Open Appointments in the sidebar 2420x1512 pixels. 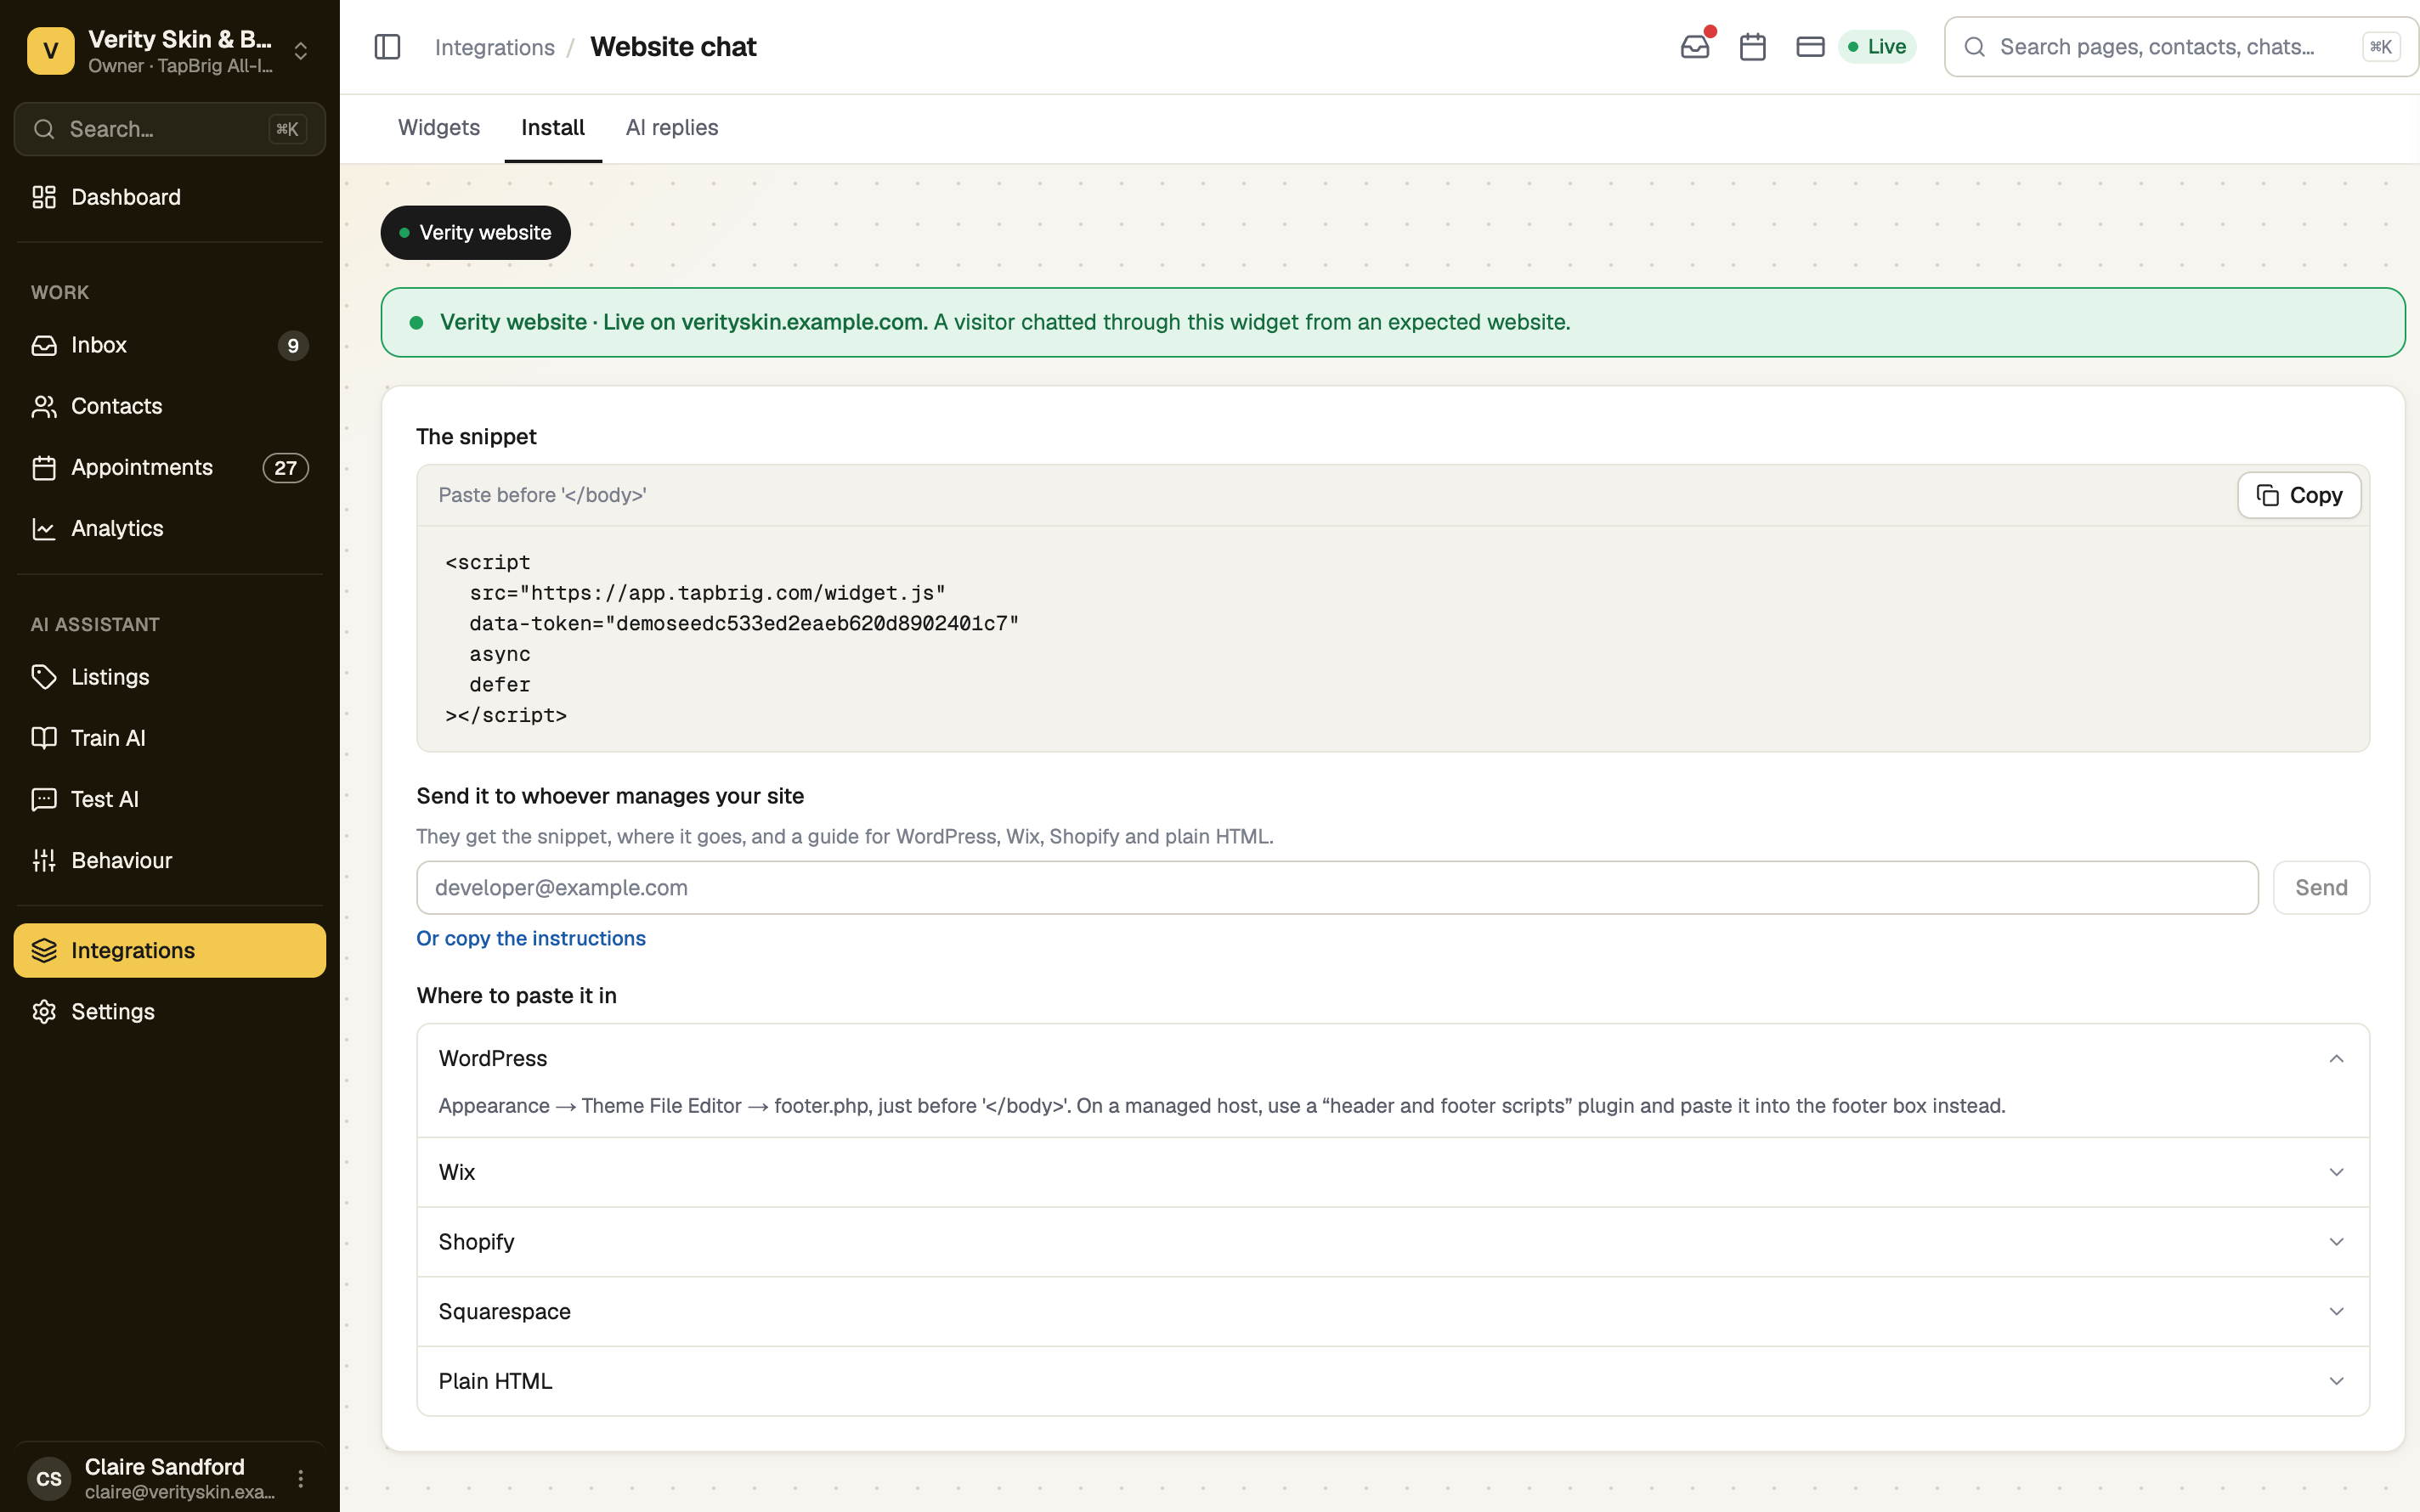170,467
